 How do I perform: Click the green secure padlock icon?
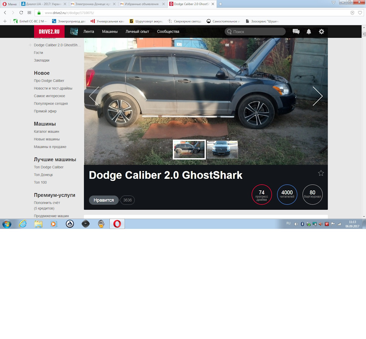[39, 13]
